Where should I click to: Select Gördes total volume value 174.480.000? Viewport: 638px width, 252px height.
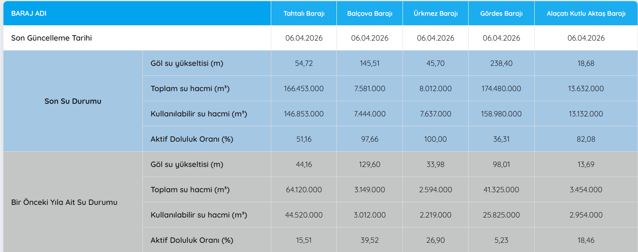click(x=501, y=88)
